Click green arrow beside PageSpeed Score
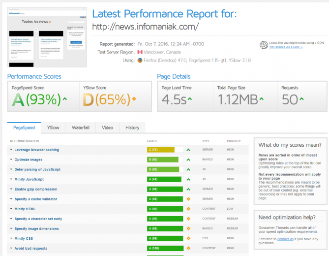The image size is (329, 256). point(65,98)
